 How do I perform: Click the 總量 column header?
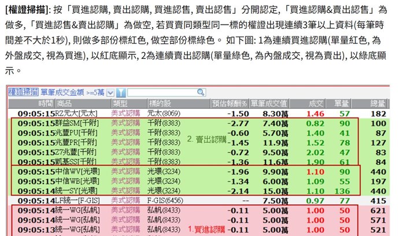coord(370,104)
